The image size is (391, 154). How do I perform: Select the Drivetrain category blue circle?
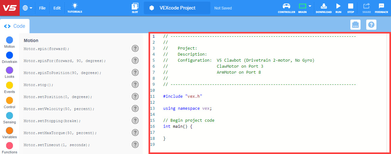click(10, 55)
